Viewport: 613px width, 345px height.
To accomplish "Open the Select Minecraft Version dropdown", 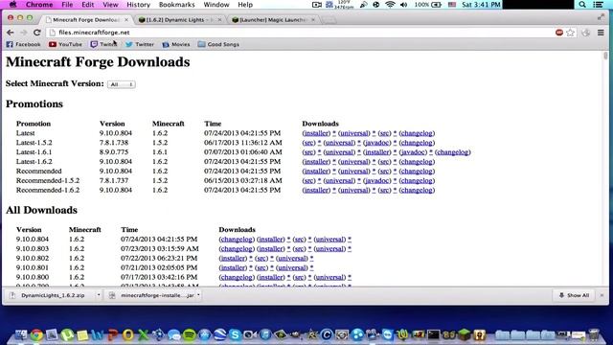I will (x=122, y=84).
